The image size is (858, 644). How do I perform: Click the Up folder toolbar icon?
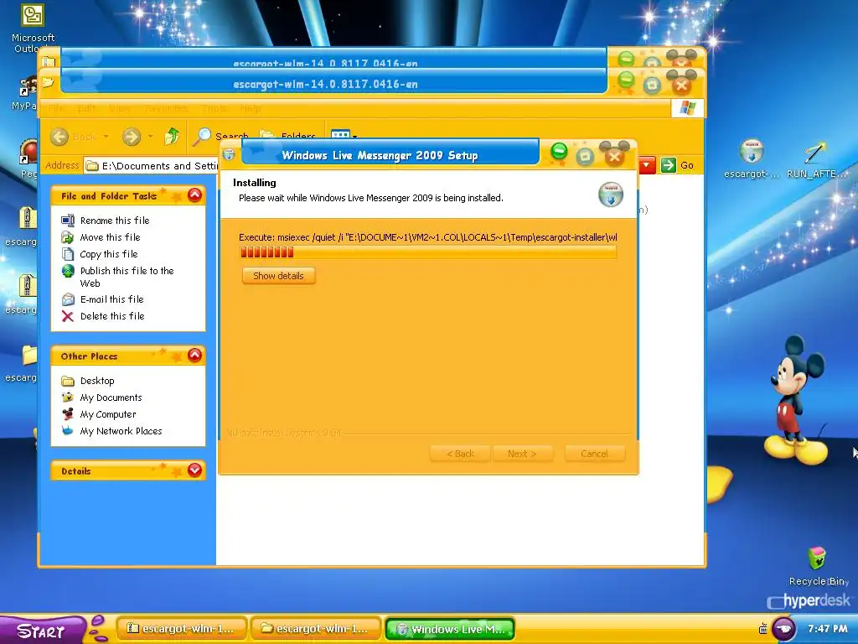coord(172,136)
